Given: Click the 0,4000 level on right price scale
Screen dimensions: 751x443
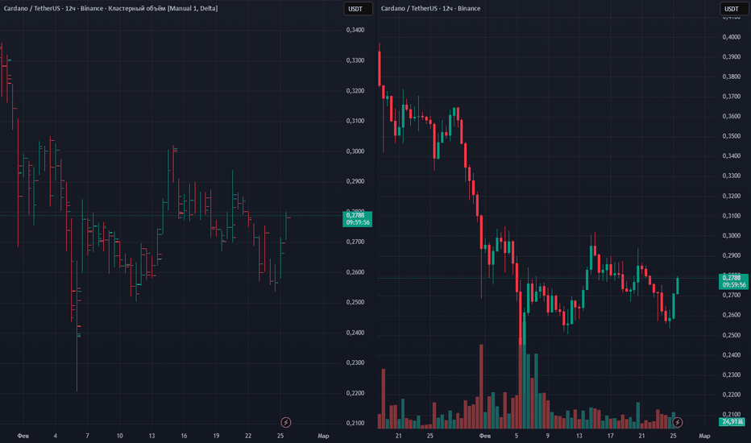Looking at the screenshot, I should 731,37.
